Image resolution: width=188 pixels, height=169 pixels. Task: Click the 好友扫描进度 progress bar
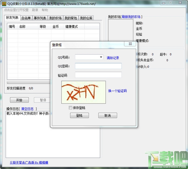(x=29, y=83)
